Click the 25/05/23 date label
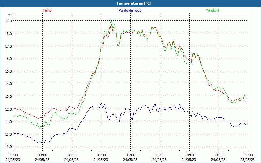 pos(248,160)
